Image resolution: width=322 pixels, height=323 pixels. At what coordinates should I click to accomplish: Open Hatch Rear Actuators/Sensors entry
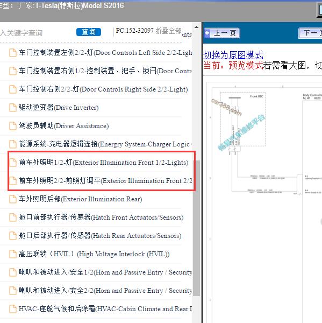[100, 236]
